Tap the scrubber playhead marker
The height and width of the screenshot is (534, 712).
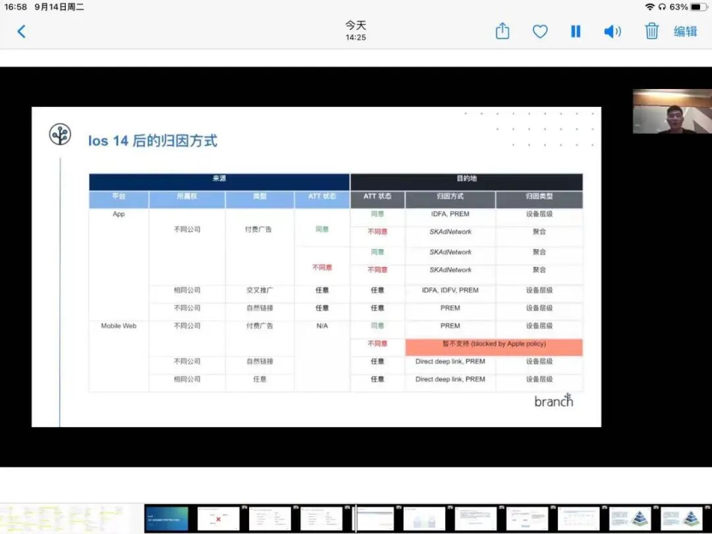tap(355, 518)
